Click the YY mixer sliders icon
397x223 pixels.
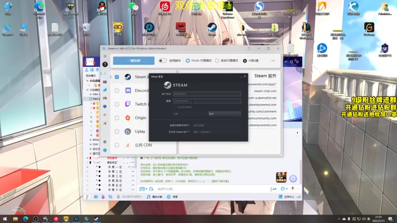110,197
